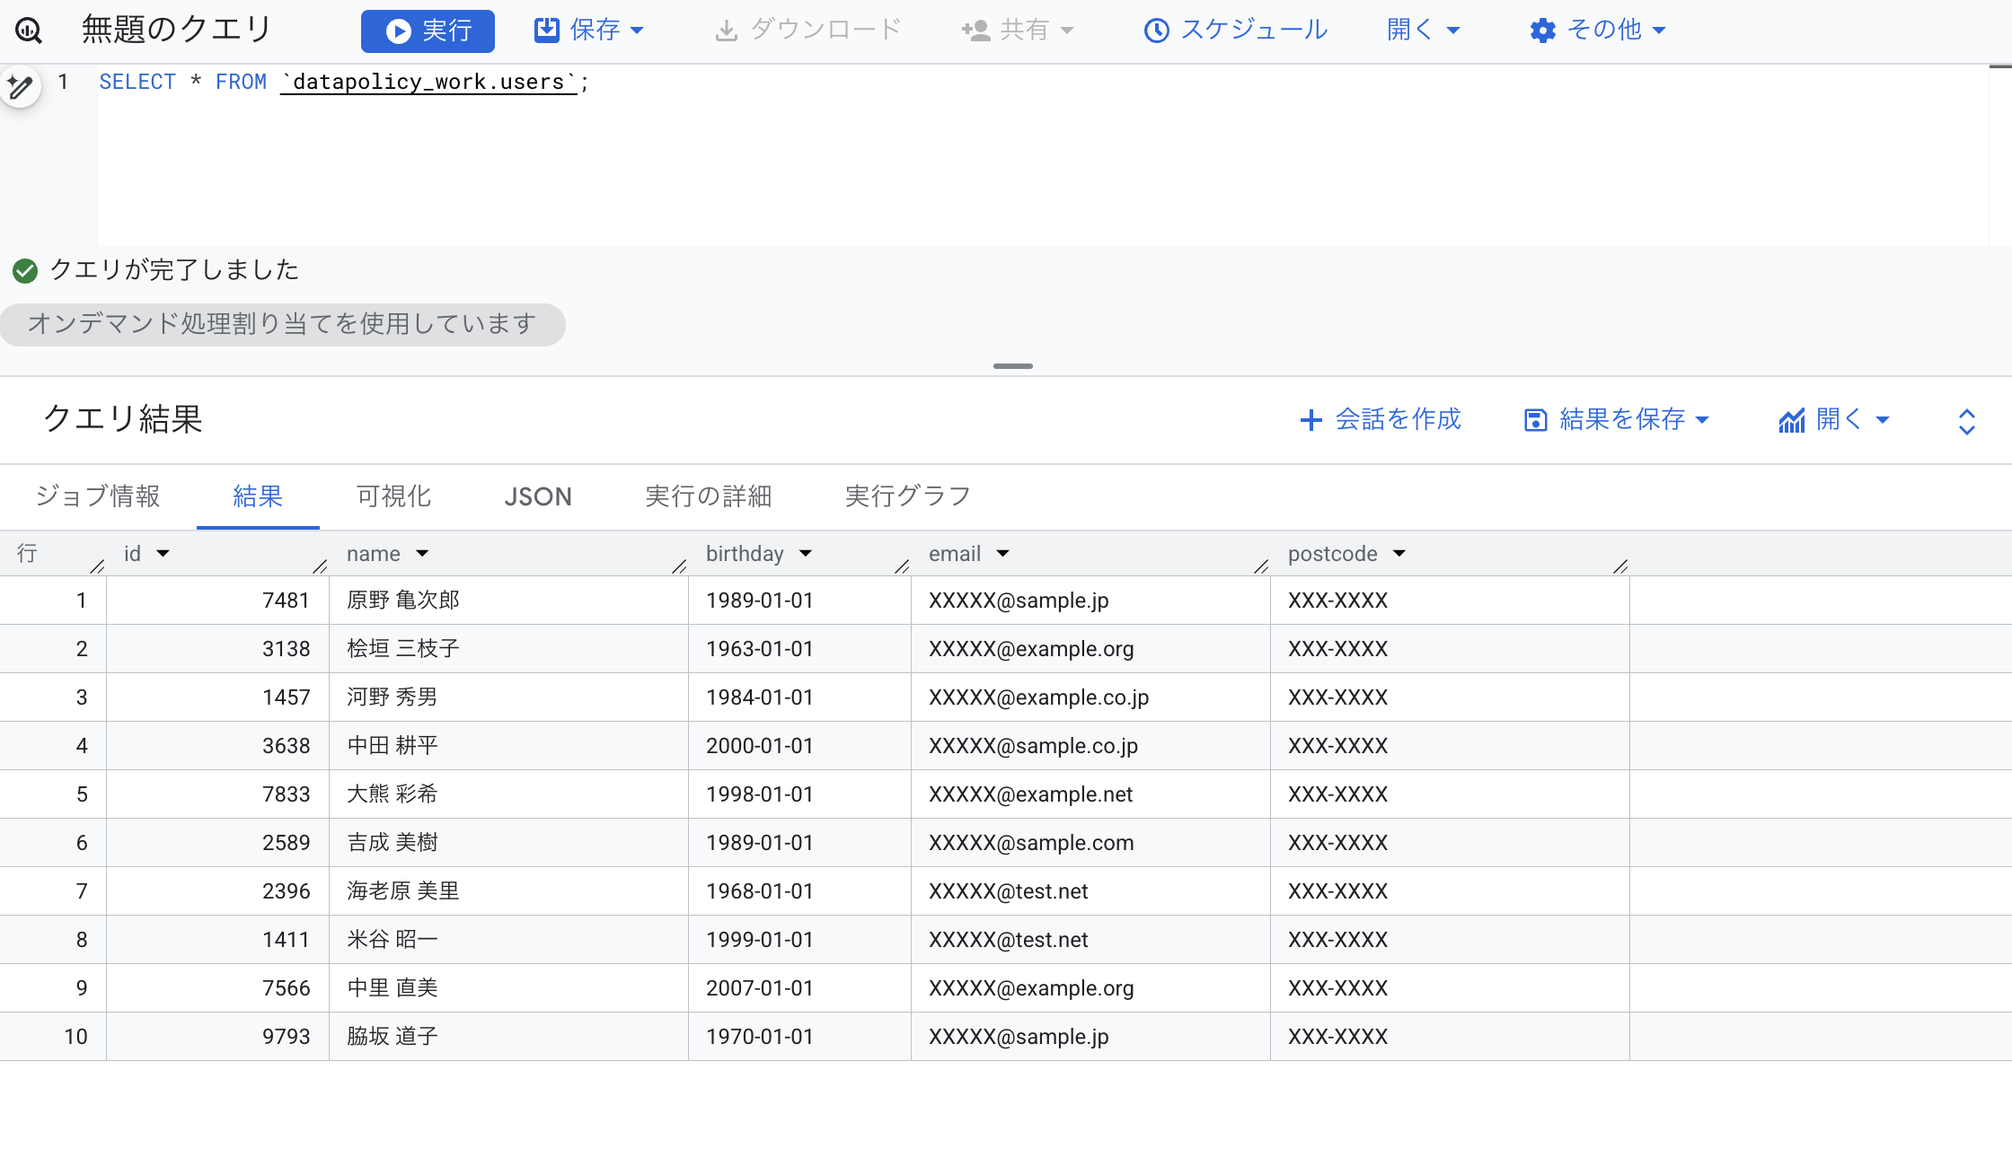Viewport: 2012px width, 1149px height.
Task: Open the postcode column dropdown
Action: (x=1400, y=553)
